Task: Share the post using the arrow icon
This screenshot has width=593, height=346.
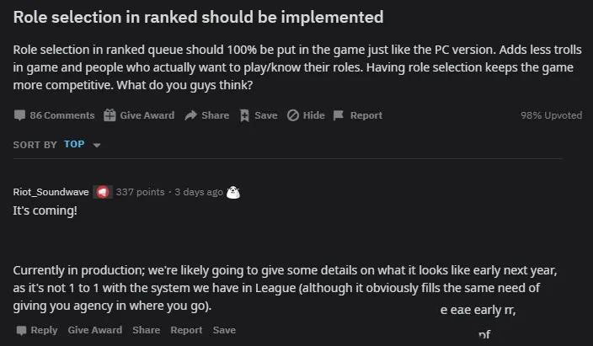Action: pos(206,115)
